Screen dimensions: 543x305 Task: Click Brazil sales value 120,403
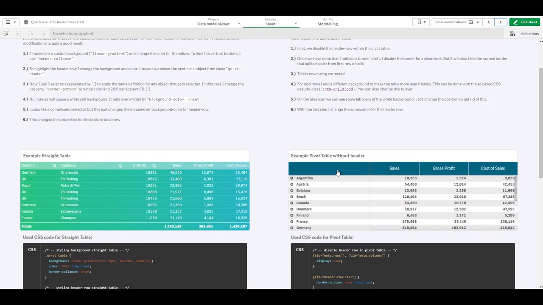pos(409,197)
